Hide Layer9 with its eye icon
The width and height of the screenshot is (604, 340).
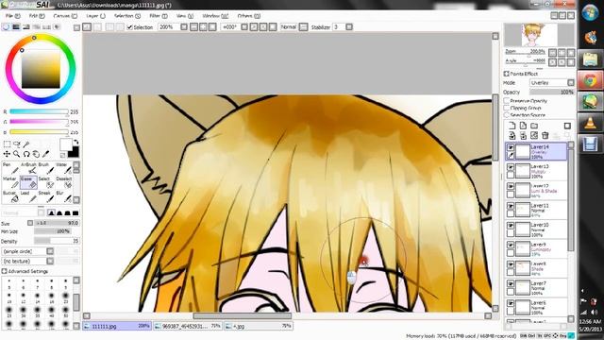(511, 246)
